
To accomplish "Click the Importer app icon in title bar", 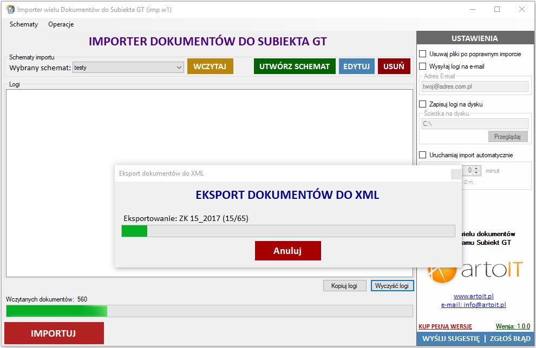I will (10, 10).
